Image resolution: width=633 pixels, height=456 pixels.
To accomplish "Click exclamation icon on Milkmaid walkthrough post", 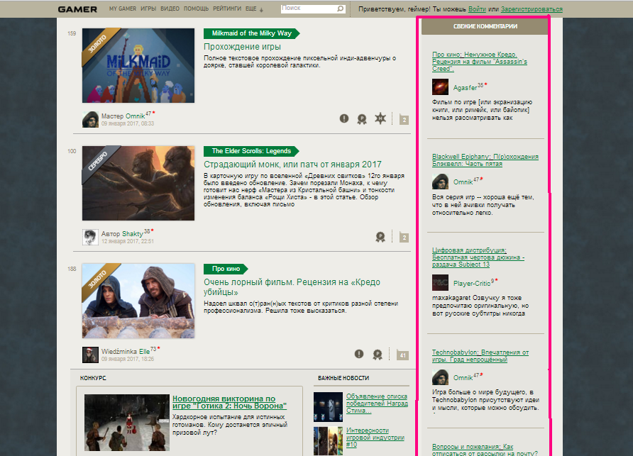I will (344, 118).
